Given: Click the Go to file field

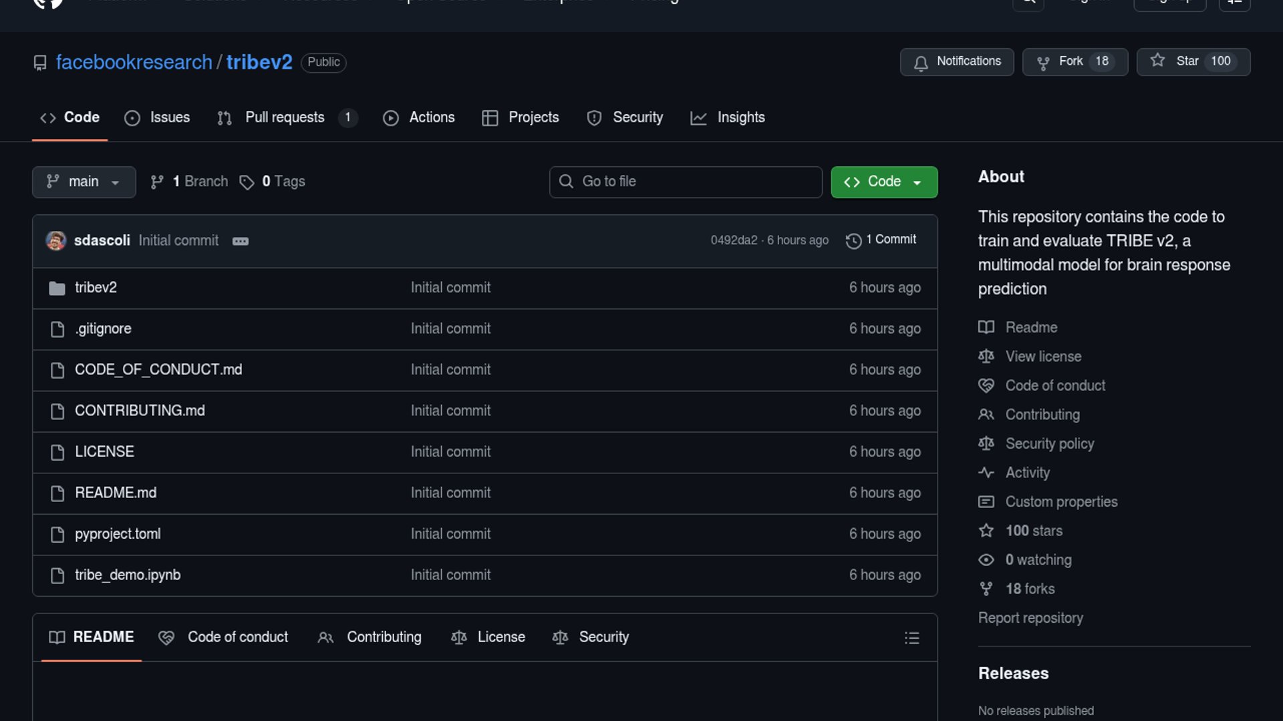Looking at the screenshot, I should click(686, 182).
